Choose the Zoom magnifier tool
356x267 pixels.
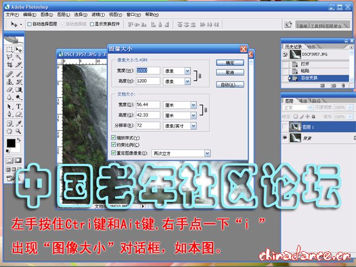[19, 131]
